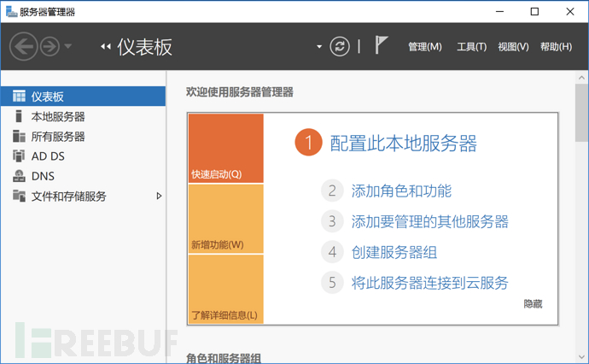Viewport: 589px width, 364px height.
Task: Click the 隐藏 link in welcome panel
Action: coord(533,303)
